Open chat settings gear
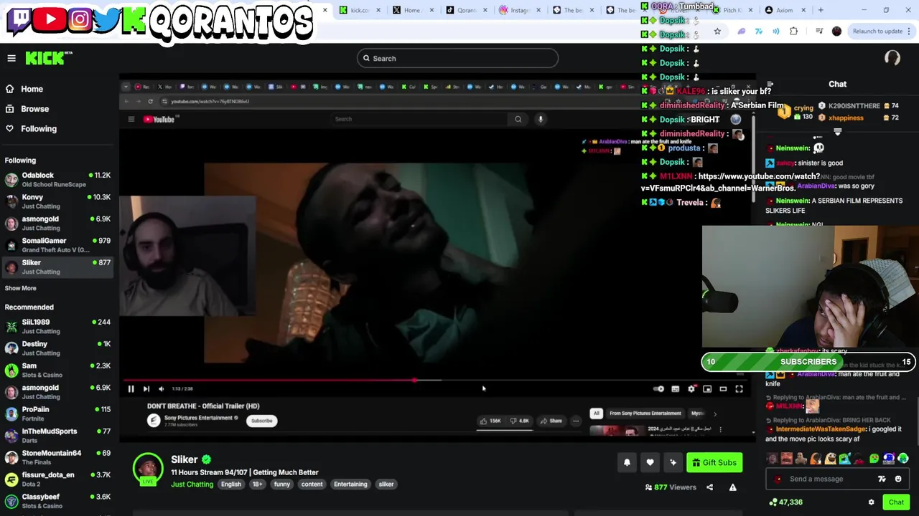The height and width of the screenshot is (516, 919). point(871,502)
